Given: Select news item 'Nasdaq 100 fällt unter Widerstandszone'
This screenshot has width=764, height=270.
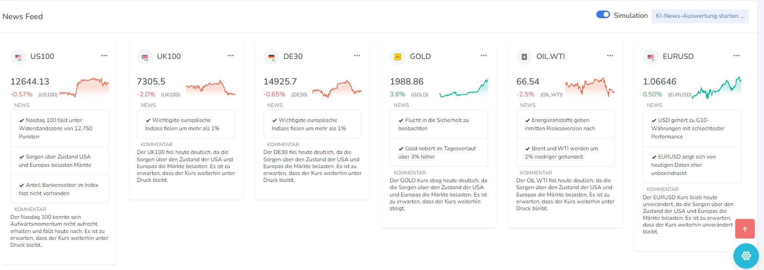Looking at the screenshot, I should pos(60,128).
